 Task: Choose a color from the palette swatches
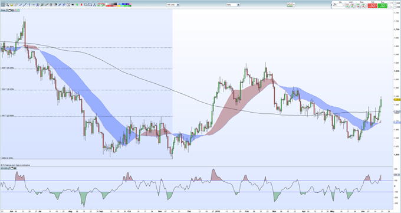[119, 5]
